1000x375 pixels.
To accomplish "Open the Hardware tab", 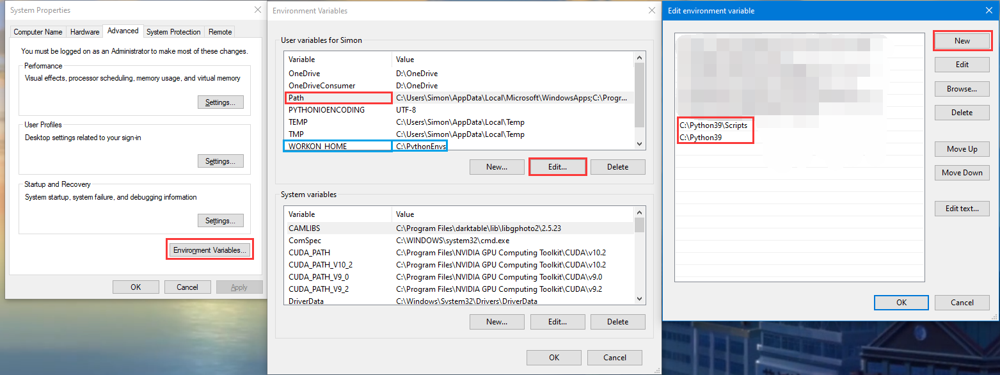I will [x=84, y=31].
